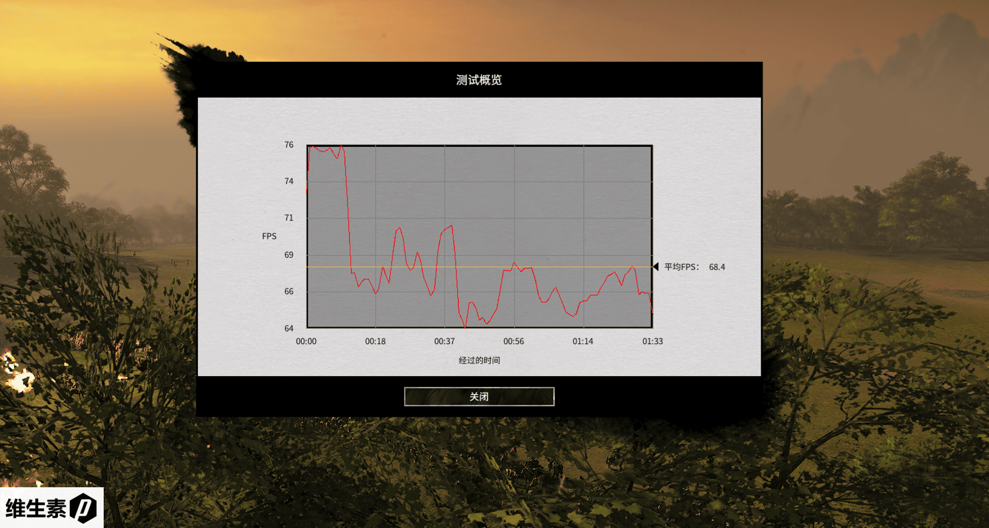
Task: Click the 维生素P watermark logo
Action: pyautogui.click(x=51, y=508)
